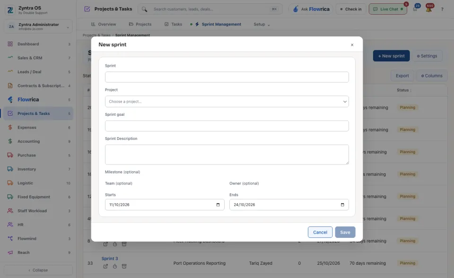Open Ask Flowrica assistant
The height and width of the screenshot is (278, 454).
pos(311,9)
